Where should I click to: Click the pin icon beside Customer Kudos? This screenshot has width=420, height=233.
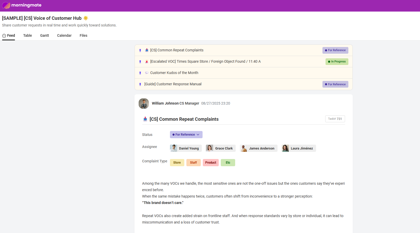tap(140, 73)
